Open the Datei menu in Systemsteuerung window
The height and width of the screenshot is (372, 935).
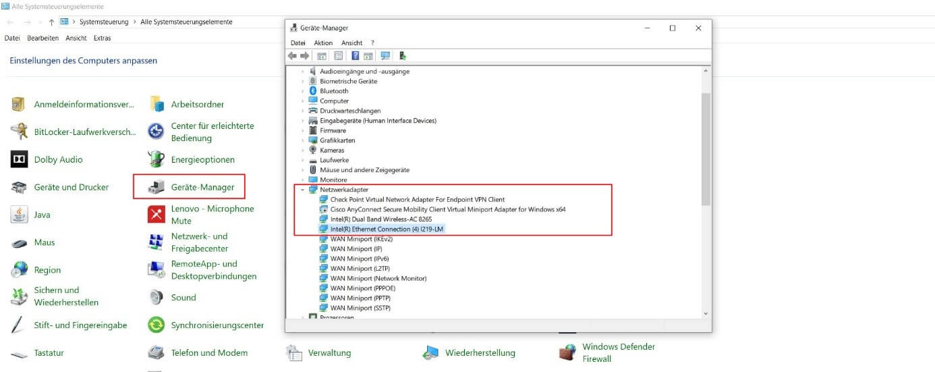pyautogui.click(x=12, y=38)
